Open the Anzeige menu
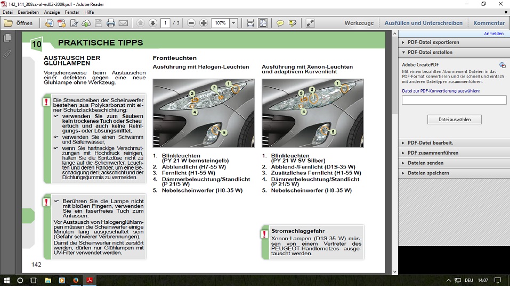 tap(52, 12)
